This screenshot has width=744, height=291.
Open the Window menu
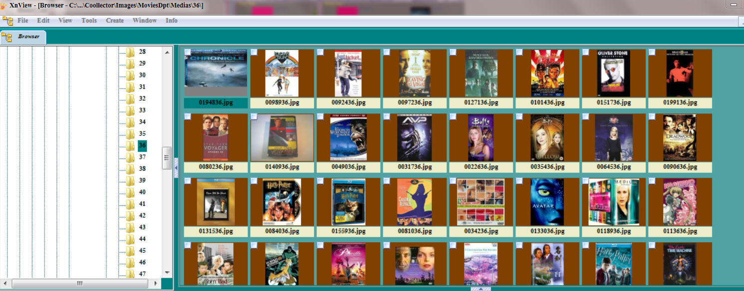145,20
